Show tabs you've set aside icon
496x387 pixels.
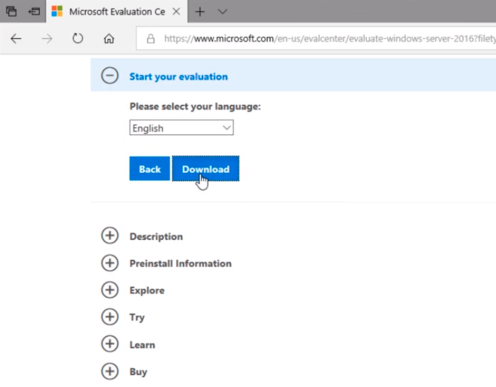[x=11, y=12]
